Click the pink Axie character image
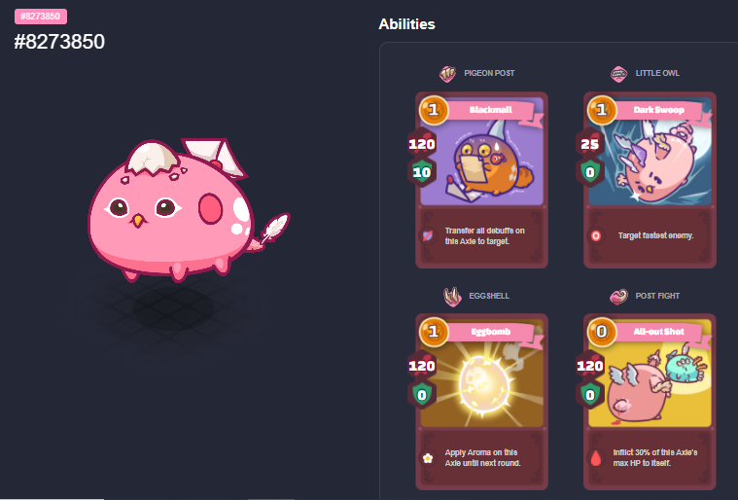Image resolution: width=738 pixels, height=500 pixels. coord(189,209)
